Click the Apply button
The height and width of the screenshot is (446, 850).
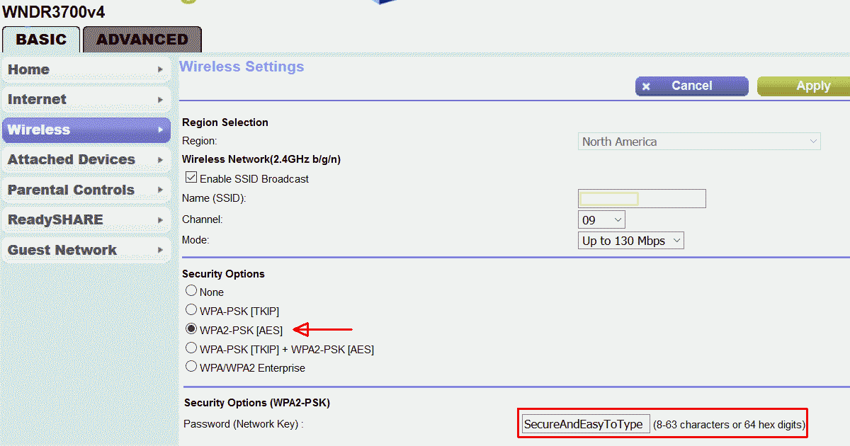(x=804, y=86)
